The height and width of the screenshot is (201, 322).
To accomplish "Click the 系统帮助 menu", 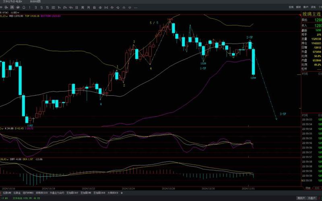I will (36, 2).
